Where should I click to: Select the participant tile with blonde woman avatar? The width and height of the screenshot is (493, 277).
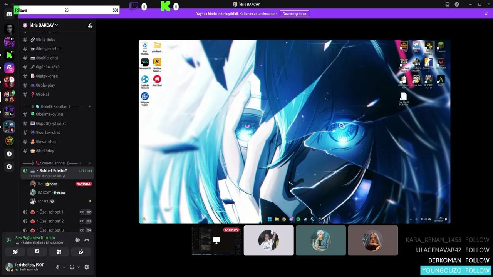373,240
